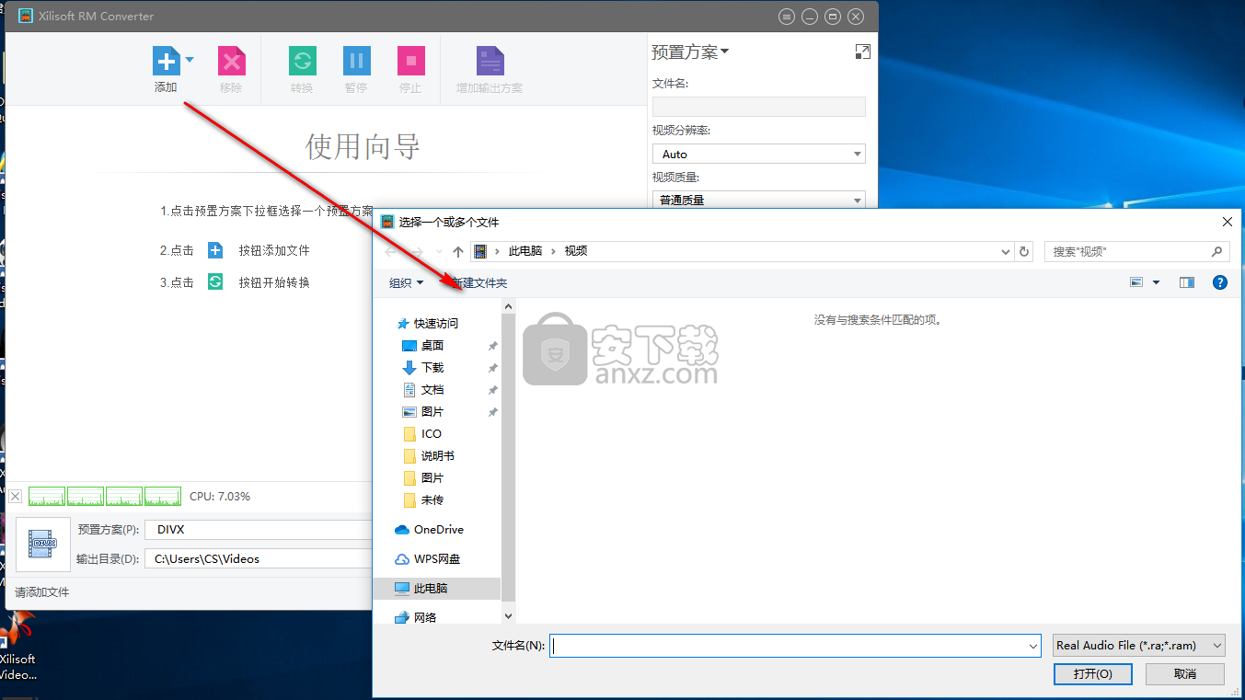Viewport: 1245px width, 700px height.
Task: Click navigation pane scrollbar down arrow
Action: [508, 616]
